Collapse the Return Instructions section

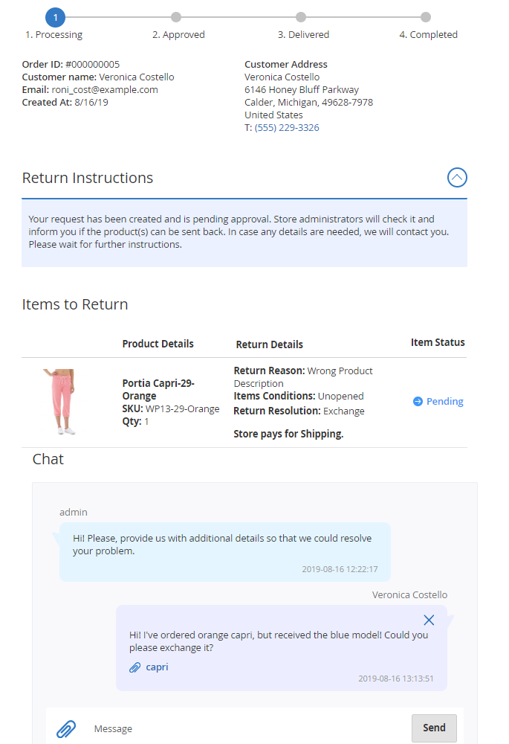pyautogui.click(x=457, y=178)
